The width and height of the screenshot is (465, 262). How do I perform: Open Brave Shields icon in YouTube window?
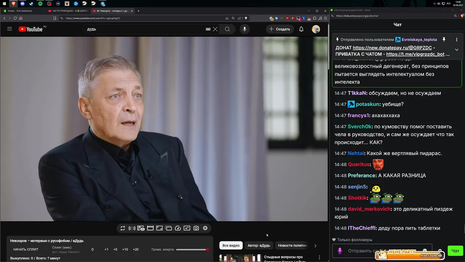tap(246, 18)
